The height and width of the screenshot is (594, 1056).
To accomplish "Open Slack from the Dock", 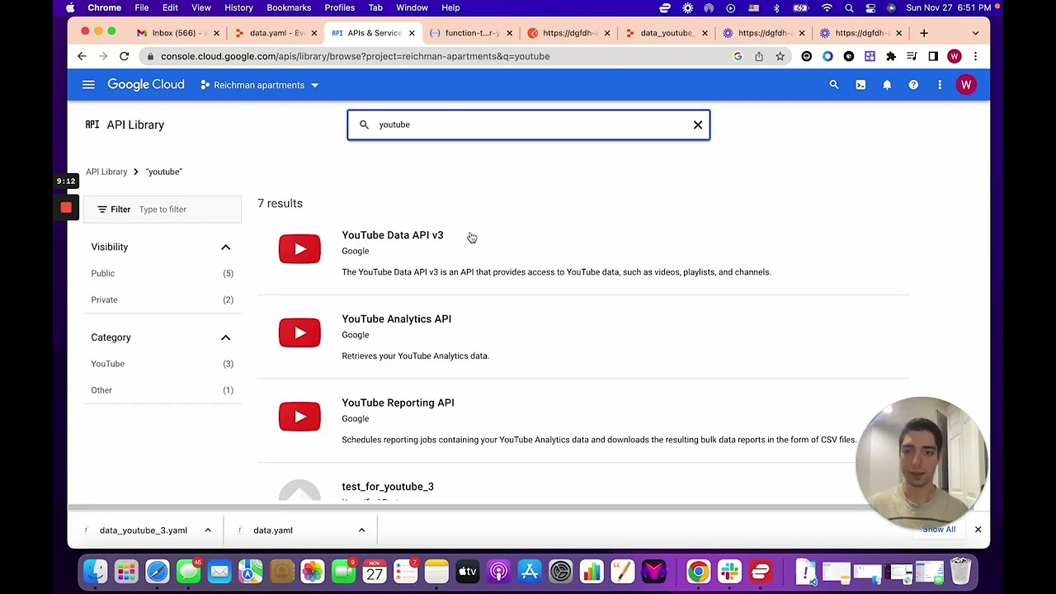I will pos(729,571).
